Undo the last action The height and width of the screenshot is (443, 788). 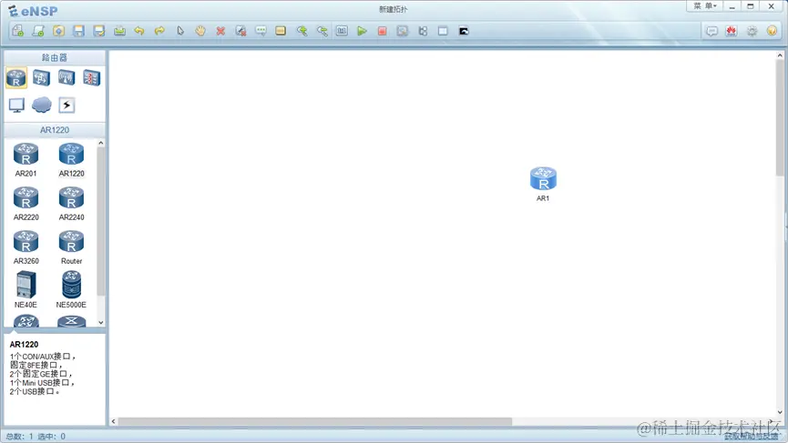click(139, 31)
